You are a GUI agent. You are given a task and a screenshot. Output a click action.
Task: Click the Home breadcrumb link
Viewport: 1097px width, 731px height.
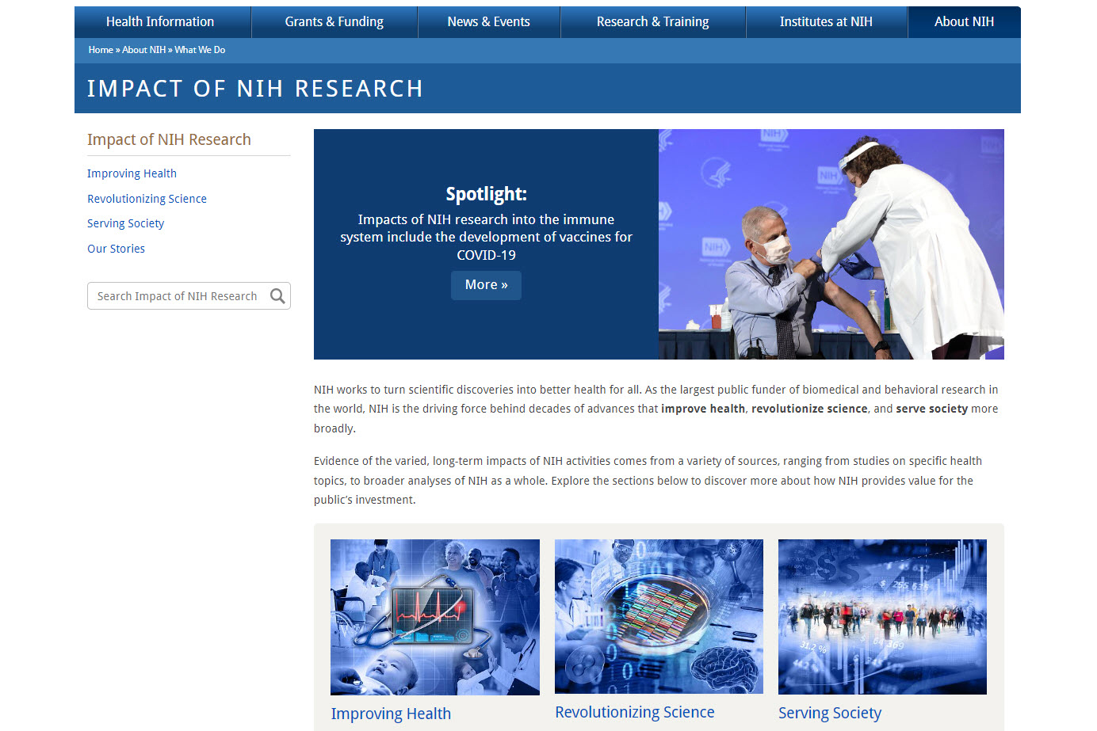(101, 49)
